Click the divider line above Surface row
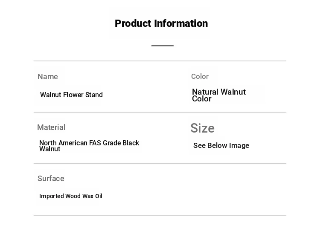Screen dimensions: 320x231 (160, 163)
